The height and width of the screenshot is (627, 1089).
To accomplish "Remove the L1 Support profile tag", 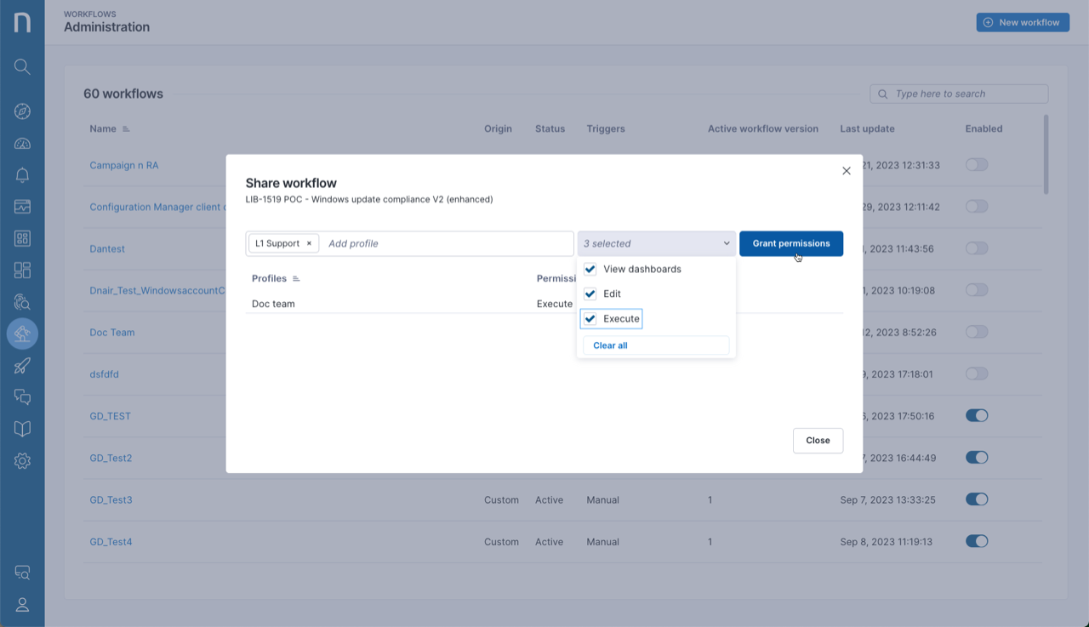I will [x=309, y=243].
